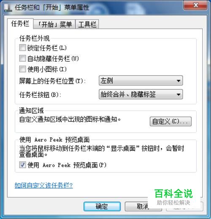
Task: Switch to the 任务栏 tab
Action: 20,24
